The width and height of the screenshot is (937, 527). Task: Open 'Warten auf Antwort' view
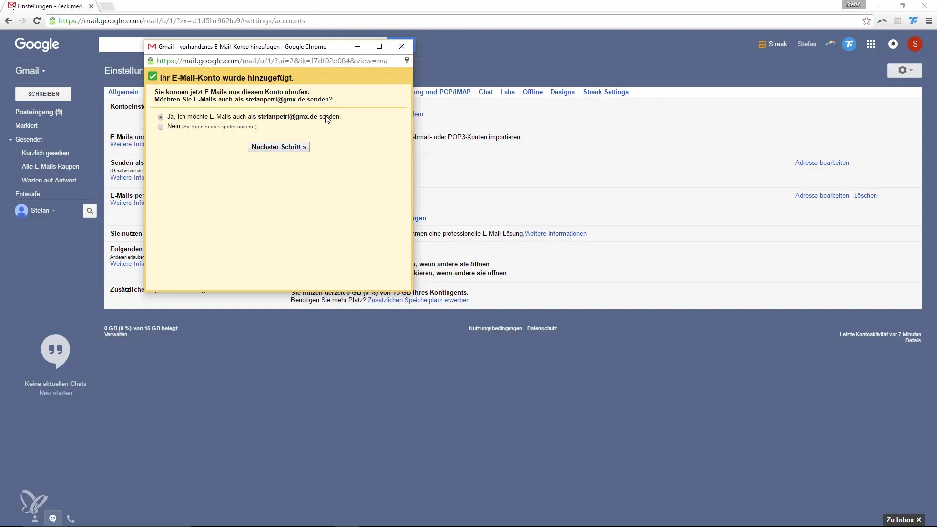[49, 180]
